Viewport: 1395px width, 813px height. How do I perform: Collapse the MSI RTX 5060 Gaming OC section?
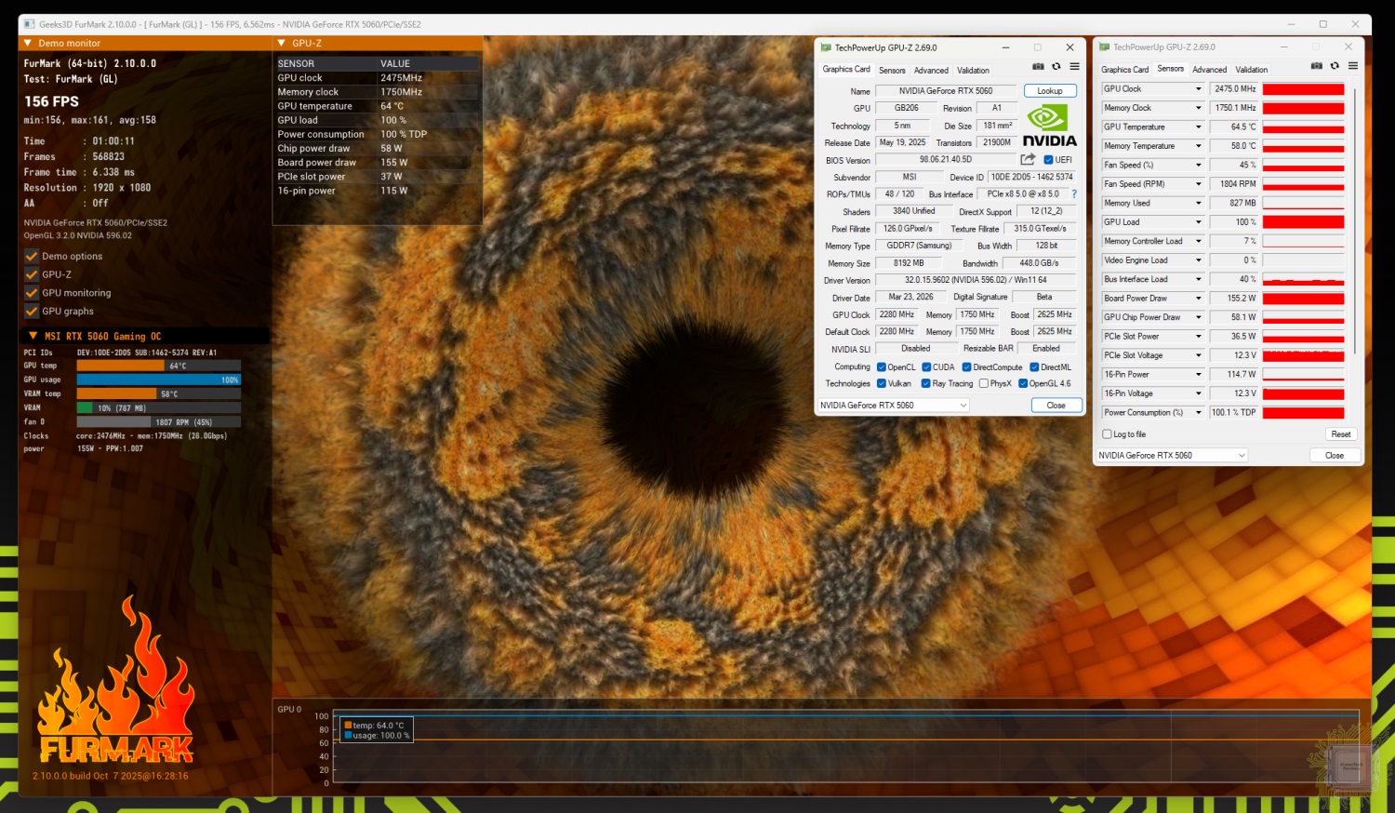pyautogui.click(x=33, y=336)
